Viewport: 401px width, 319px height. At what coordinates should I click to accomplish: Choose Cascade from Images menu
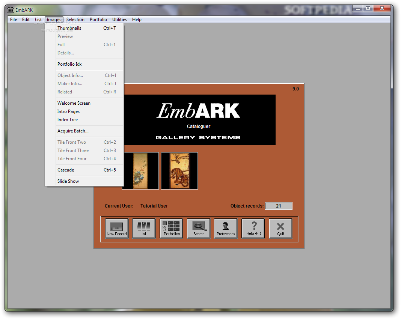click(84, 170)
